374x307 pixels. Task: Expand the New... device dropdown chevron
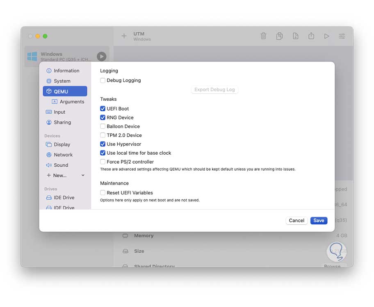[83, 175]
